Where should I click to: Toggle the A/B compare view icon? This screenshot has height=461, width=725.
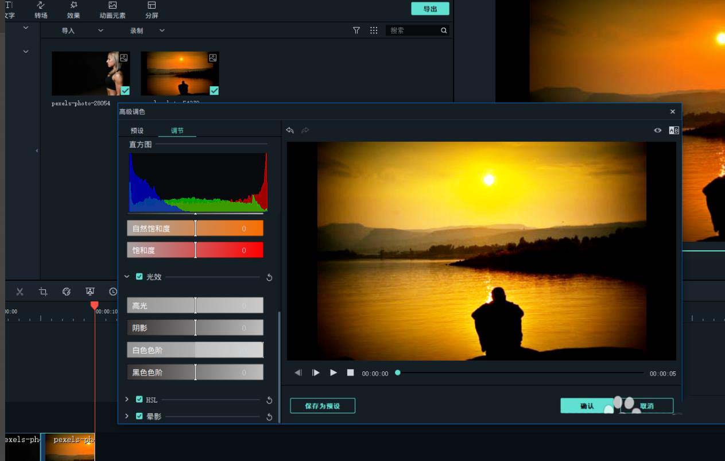click(x=673, y=130)
